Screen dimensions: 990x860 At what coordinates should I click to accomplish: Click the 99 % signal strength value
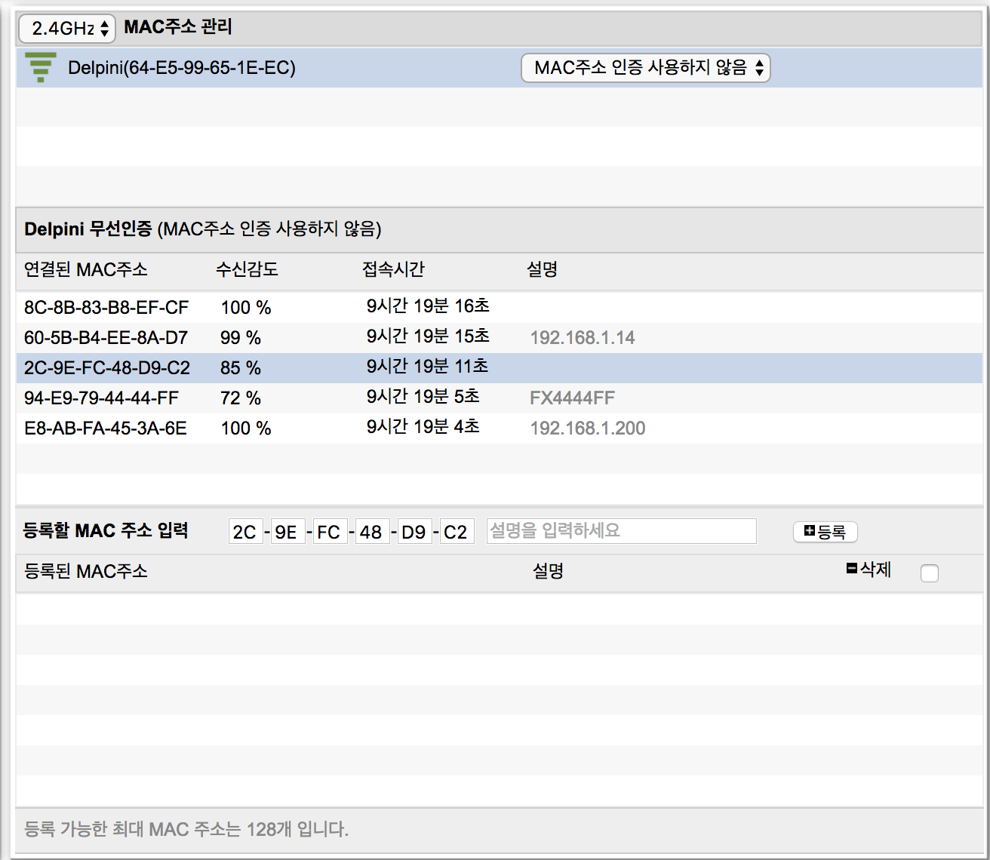[241, 338]
